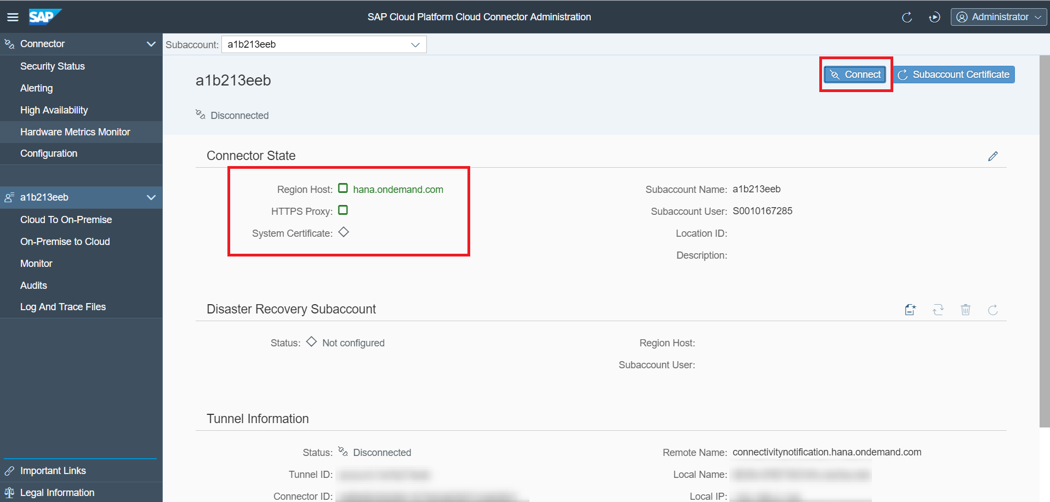Screen dimensions: 1050x502
Task: Select Subaccount User value S0010167285
Action: coord(762,211)
